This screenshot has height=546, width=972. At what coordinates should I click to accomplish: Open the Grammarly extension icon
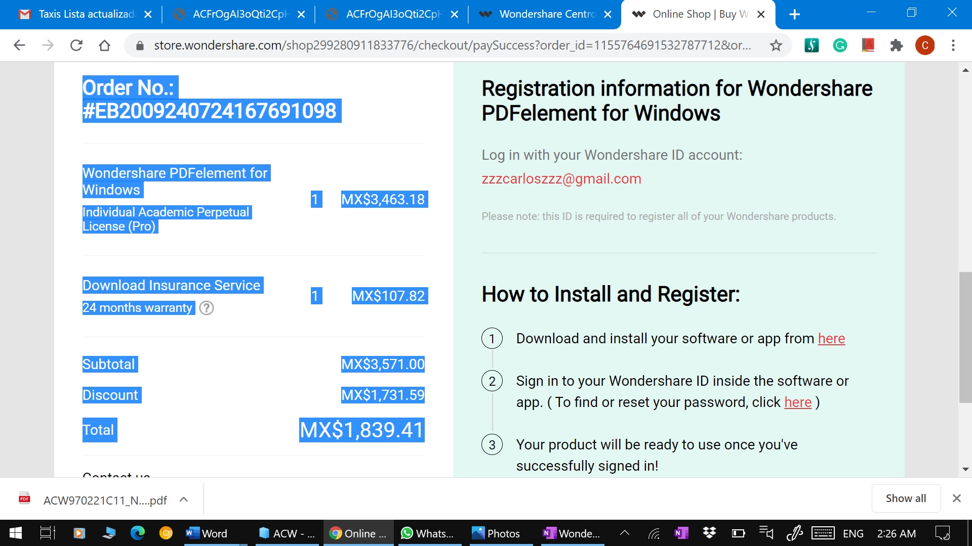(x=839, y=45)
